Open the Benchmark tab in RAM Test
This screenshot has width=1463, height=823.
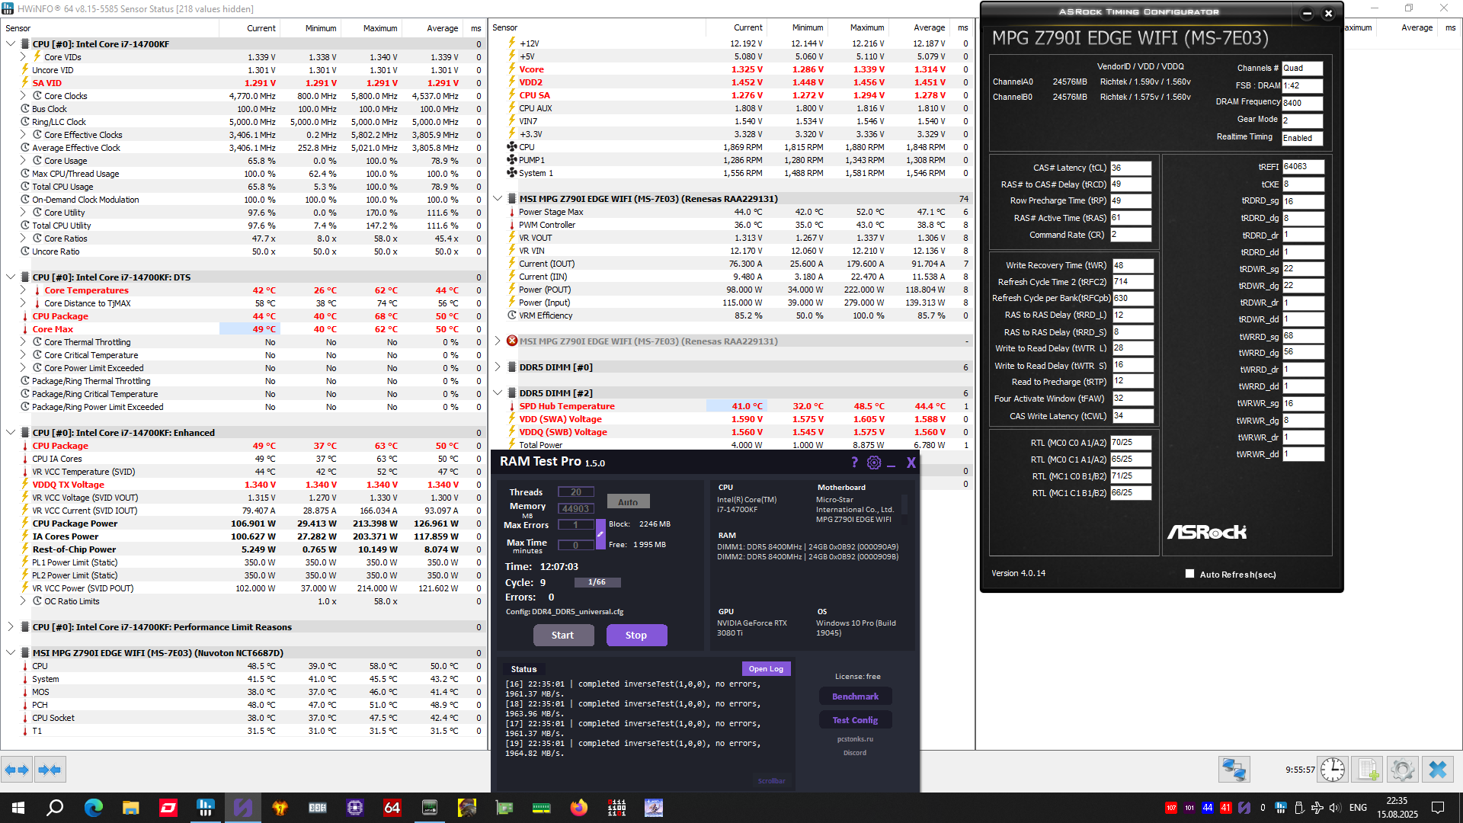click(855, 697)
